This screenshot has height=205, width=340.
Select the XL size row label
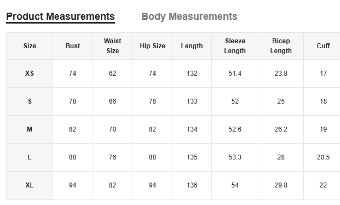click(x=30, y=185)
